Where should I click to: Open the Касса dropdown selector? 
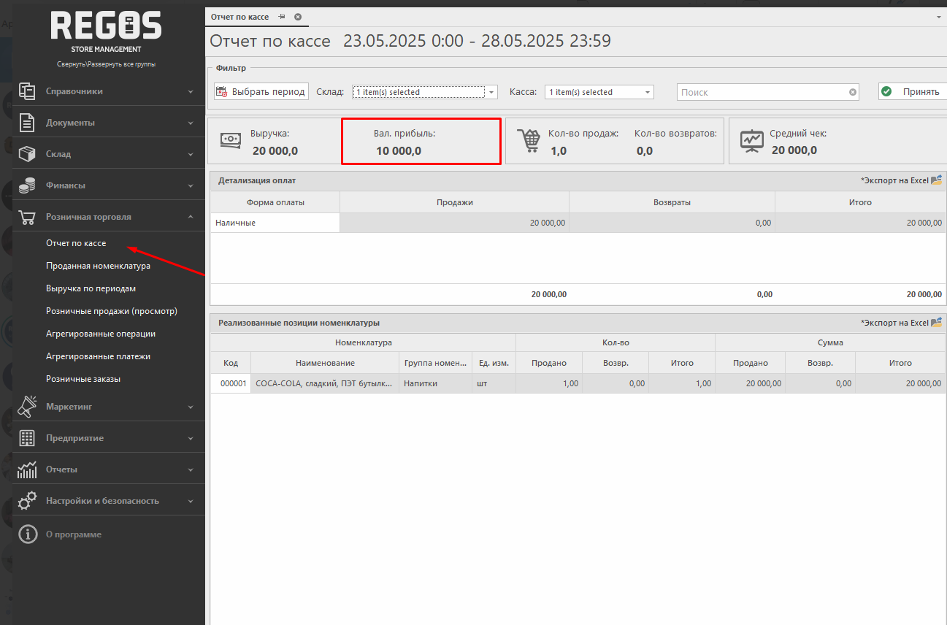[x=648, y=92]
